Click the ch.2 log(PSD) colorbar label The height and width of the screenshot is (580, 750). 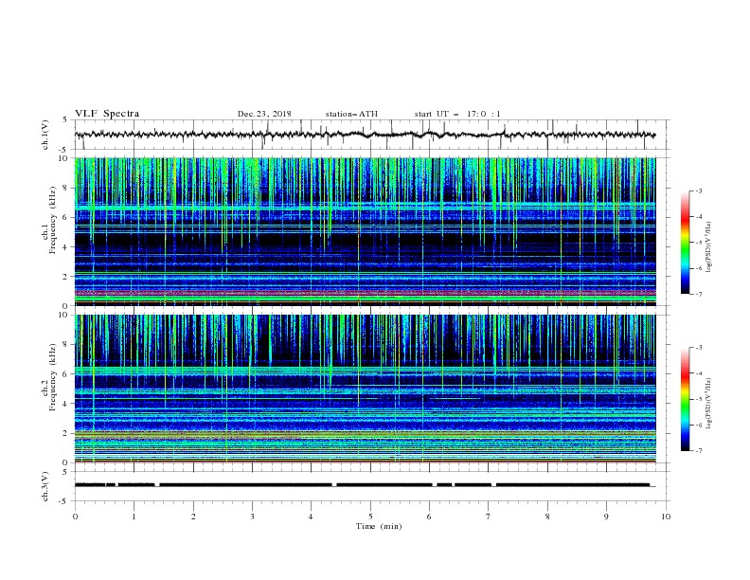[x=709, y=404]
